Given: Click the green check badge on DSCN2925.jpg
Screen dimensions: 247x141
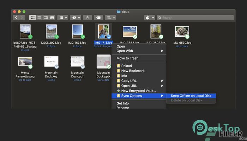Looking at the screenshot, I should 56,37.
